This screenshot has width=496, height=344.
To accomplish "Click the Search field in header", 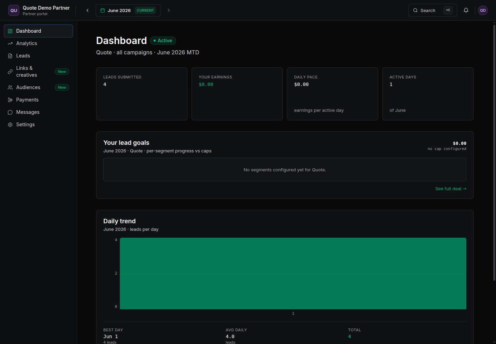I will (433, 10).
